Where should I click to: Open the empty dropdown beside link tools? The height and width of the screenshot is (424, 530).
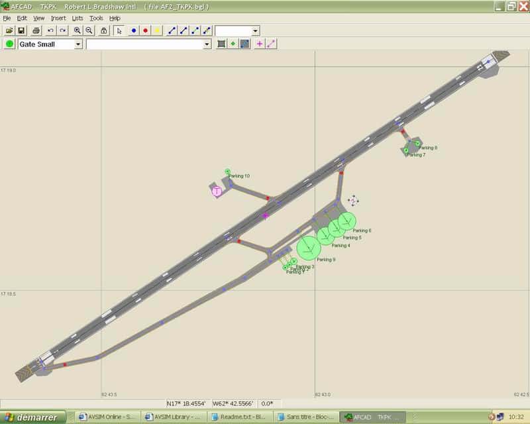[255, 31]
